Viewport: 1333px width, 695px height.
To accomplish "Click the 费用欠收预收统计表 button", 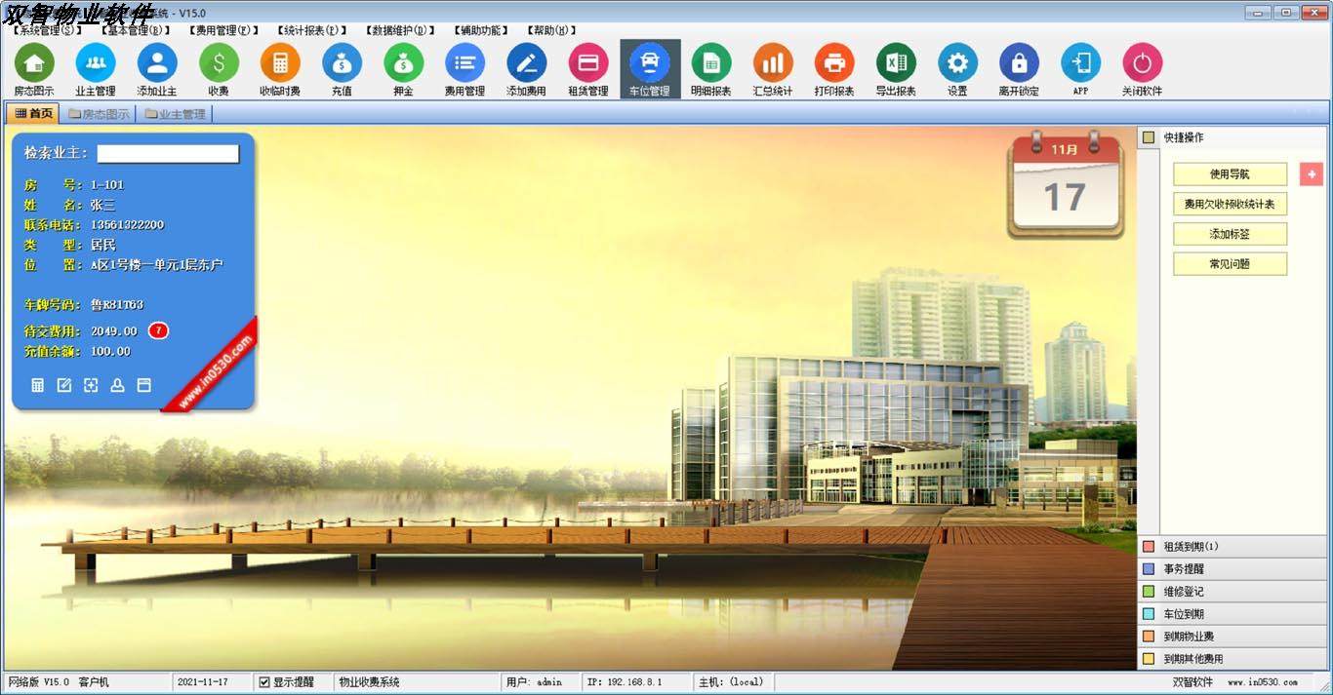I will click(x=1230, y=205).
